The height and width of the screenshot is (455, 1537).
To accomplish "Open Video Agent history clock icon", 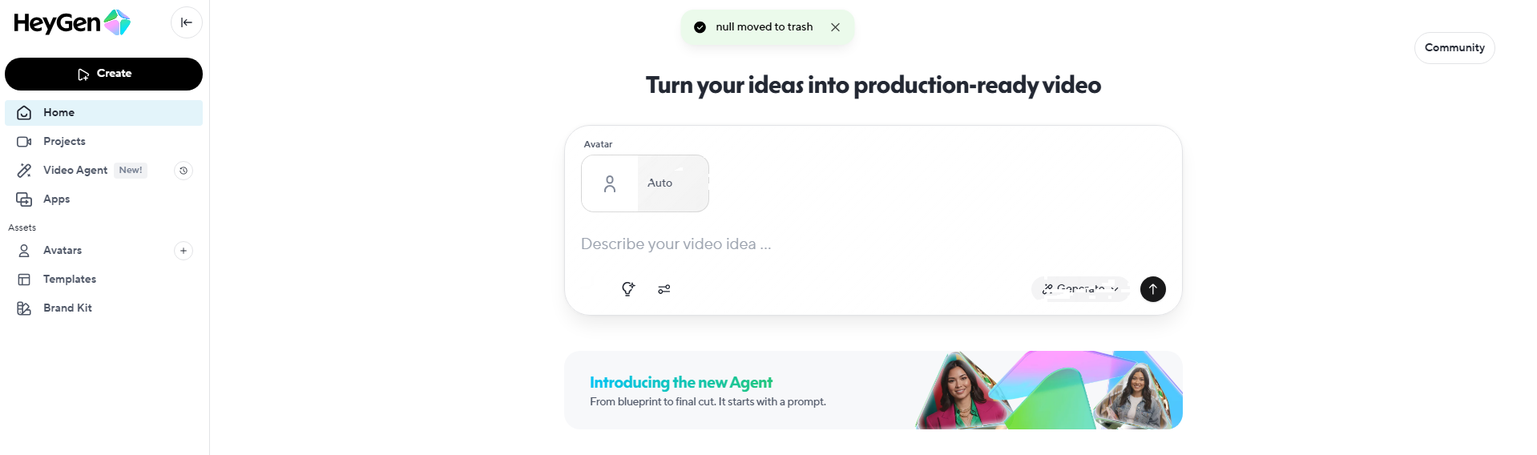I will point(184,171).
